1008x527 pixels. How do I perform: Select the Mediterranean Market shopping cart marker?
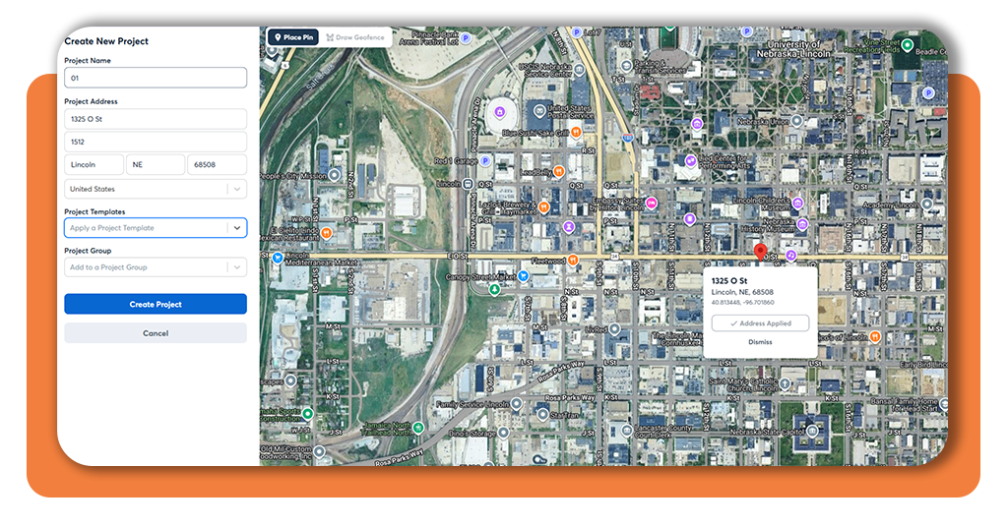tap(278, 258)
